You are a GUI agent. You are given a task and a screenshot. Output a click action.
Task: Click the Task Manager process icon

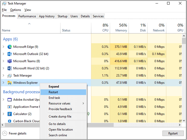click(10, 75)
